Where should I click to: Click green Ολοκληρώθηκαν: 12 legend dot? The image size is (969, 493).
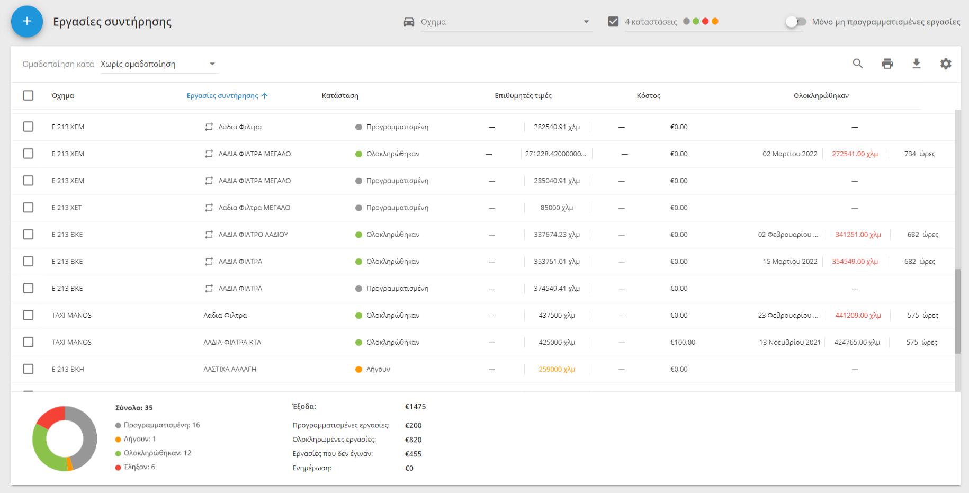118,453
